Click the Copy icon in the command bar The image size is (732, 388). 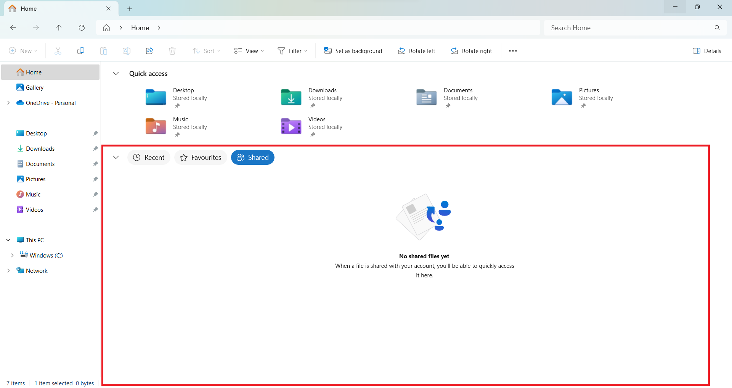(80, 50)
